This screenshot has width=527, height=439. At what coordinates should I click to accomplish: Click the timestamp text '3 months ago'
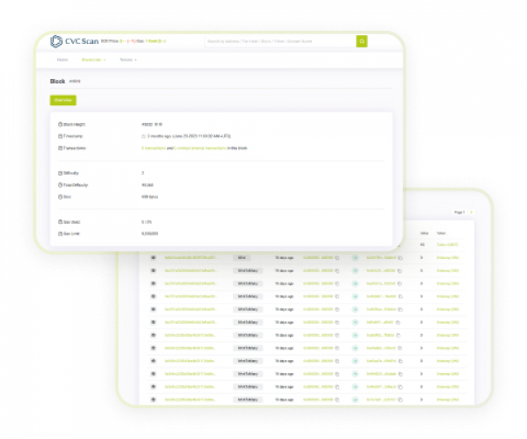[159, 136]
